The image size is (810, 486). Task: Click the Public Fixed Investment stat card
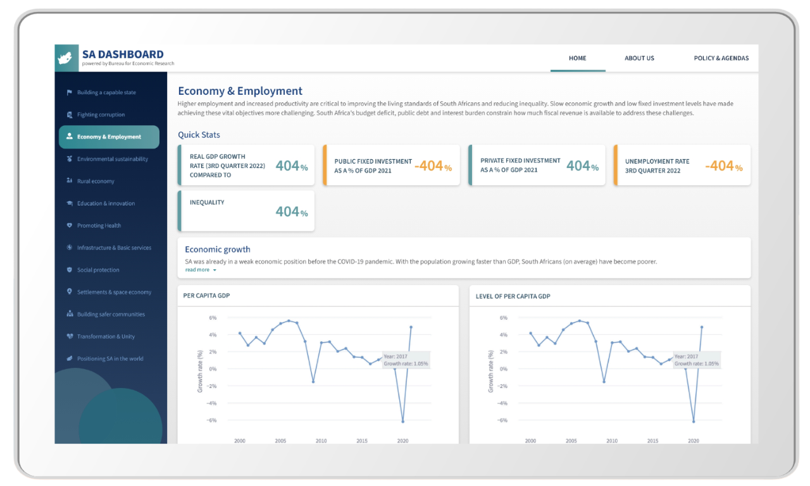point(392,166)
